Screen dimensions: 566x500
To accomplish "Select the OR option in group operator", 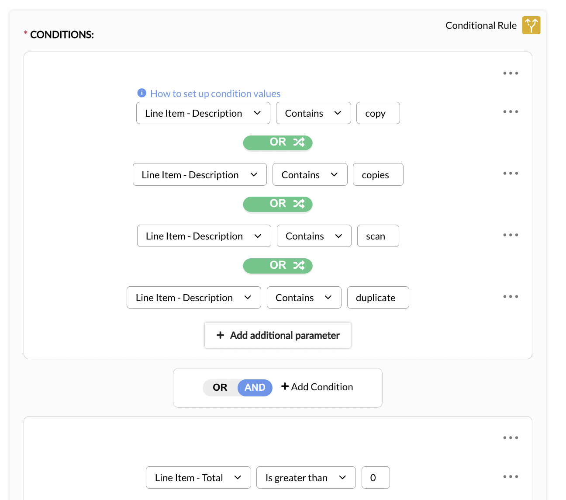I will 220,388.
